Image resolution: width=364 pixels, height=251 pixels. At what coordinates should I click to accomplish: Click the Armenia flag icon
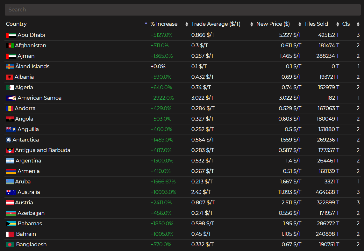pos(11,171)
